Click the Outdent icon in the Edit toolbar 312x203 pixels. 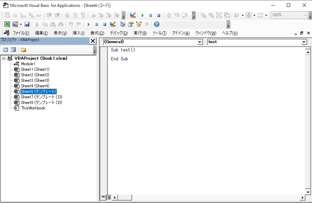(x=57, y=15)
